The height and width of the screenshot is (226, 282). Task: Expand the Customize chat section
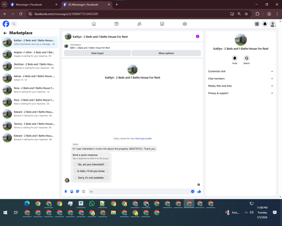(x=240, y=71)
